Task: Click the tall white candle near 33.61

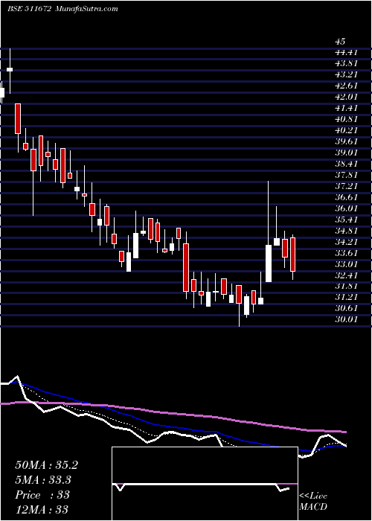Action: [x=269, y=263]
